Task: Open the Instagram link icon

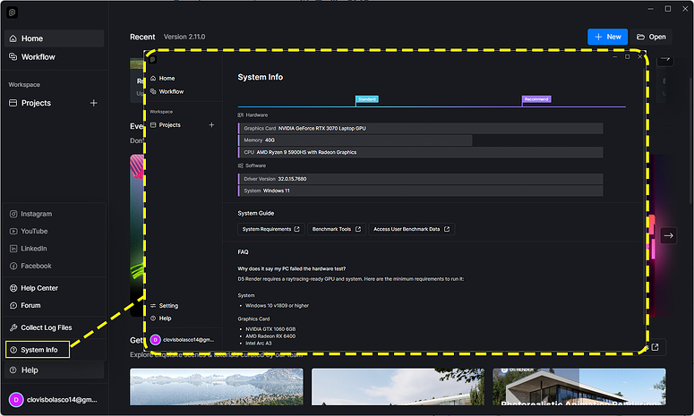Action: coord(13,214)
